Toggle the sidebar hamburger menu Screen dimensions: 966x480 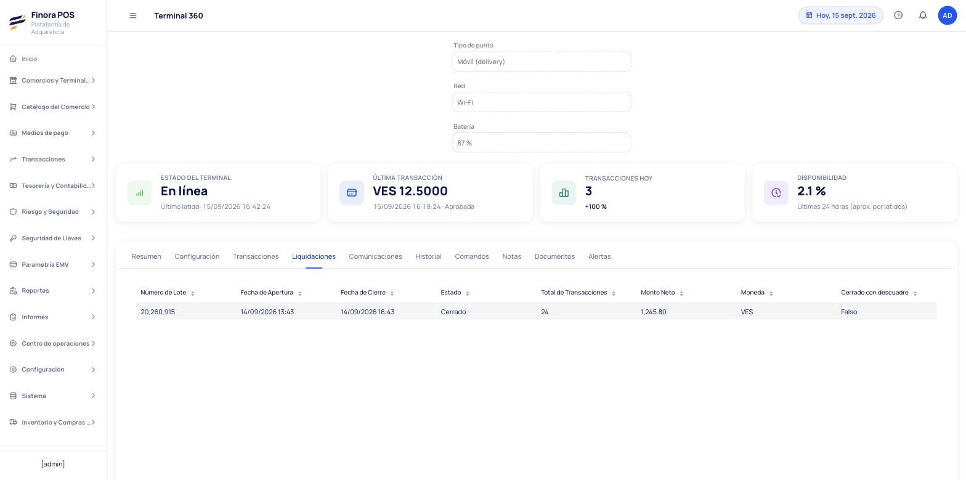coord(133,15)
